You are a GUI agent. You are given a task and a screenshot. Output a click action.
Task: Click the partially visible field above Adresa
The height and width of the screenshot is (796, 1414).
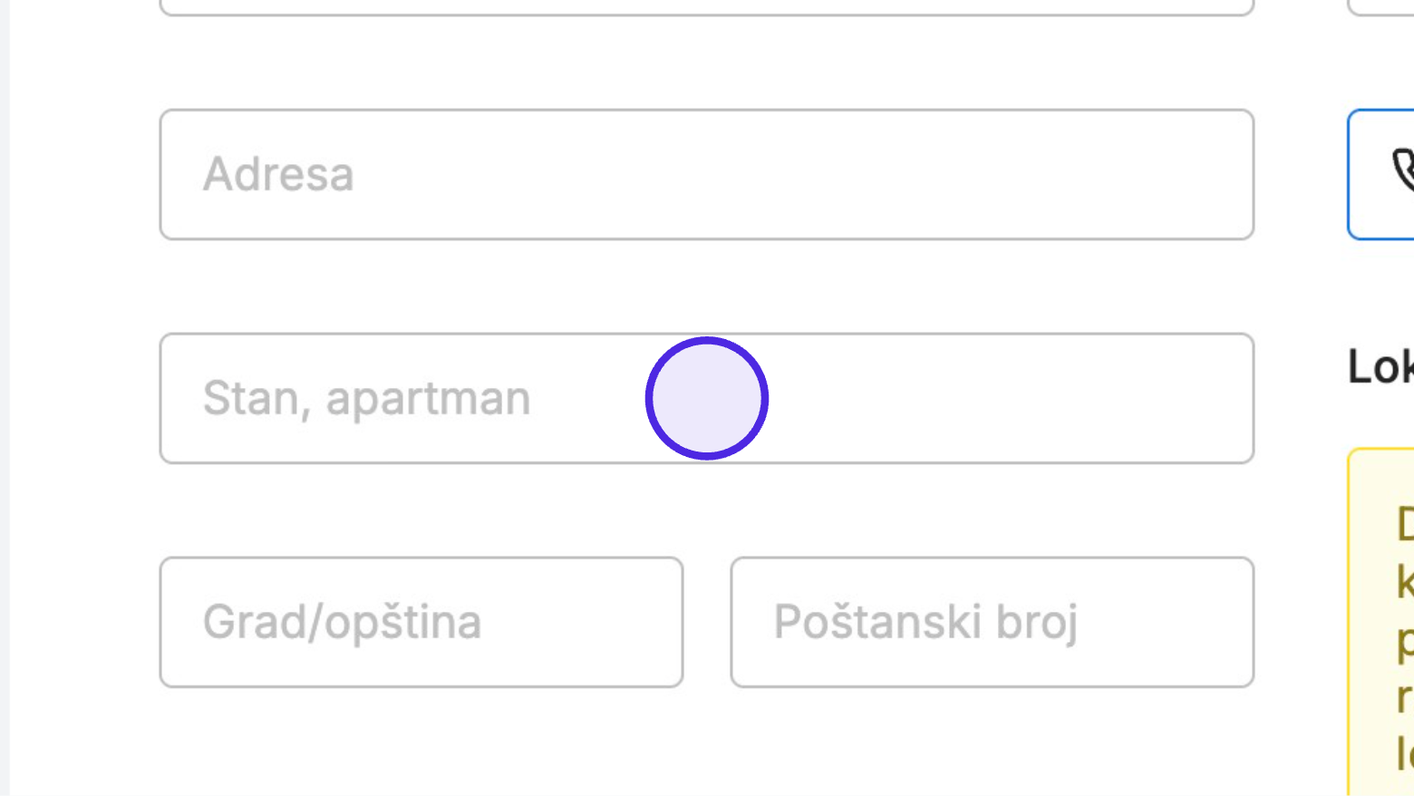pos(707,7)
